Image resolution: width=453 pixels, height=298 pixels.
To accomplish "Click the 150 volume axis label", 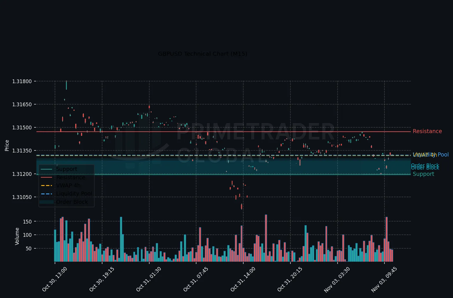I will 27,221.
